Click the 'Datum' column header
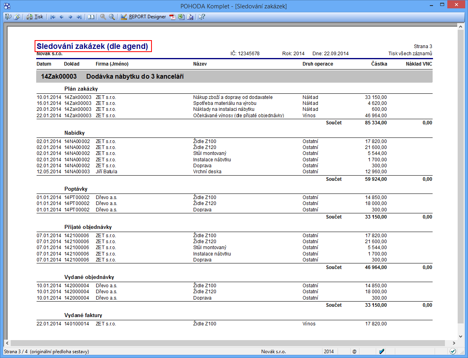The width and height of the screenshot is (468, 358). click(x=44, y=64)
